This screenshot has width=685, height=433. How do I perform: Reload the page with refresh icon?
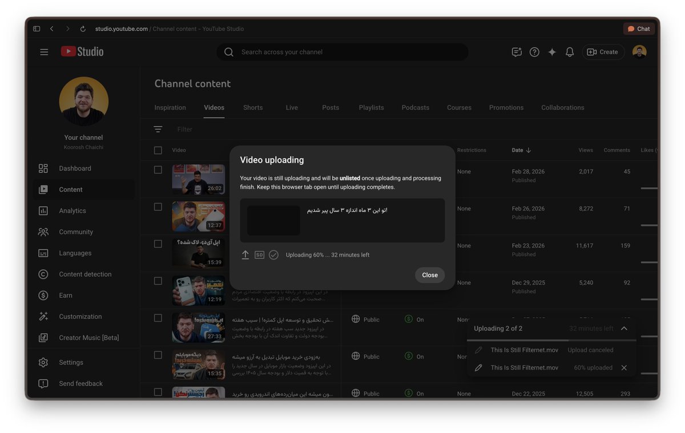[x=83, y=29]
